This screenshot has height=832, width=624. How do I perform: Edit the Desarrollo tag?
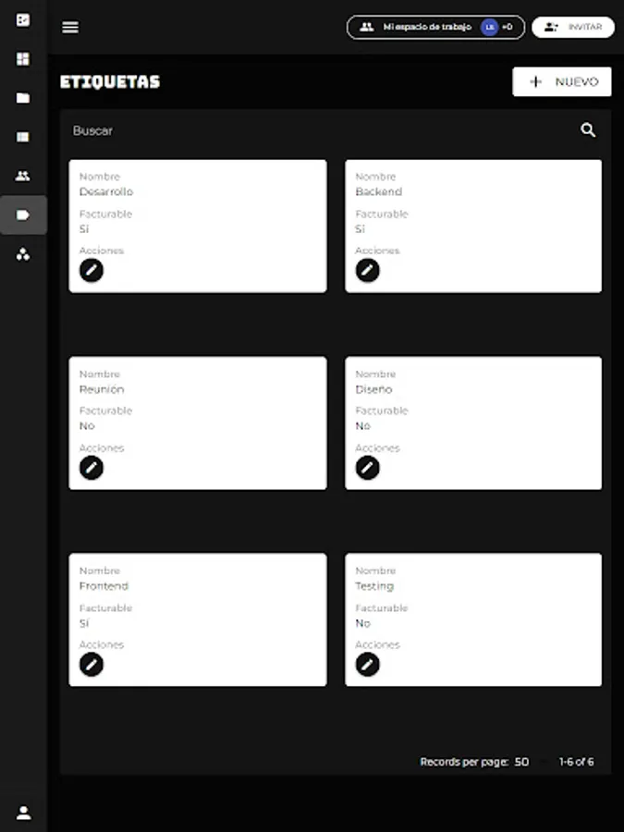pyautogui.click(x=92, y=271)
